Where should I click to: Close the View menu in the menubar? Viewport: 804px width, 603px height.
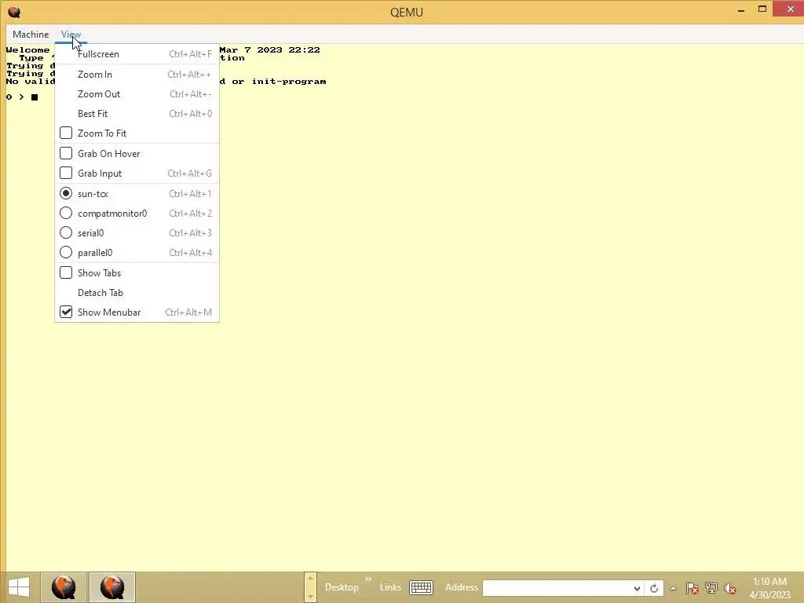point(71,35)
